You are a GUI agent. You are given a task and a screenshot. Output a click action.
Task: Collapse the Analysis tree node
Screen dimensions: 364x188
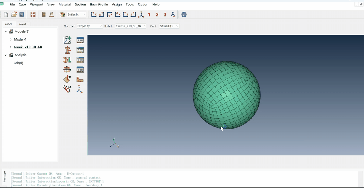click(x=6, y=55)
